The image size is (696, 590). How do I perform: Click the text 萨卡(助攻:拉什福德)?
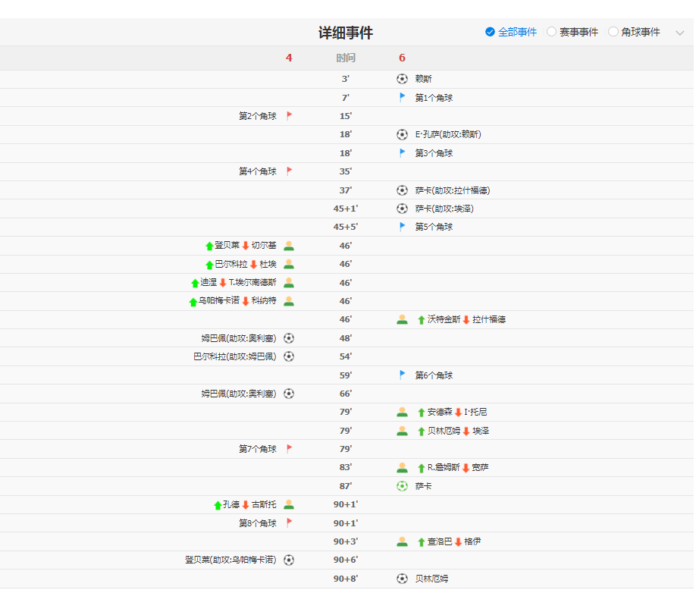(453, 190)
